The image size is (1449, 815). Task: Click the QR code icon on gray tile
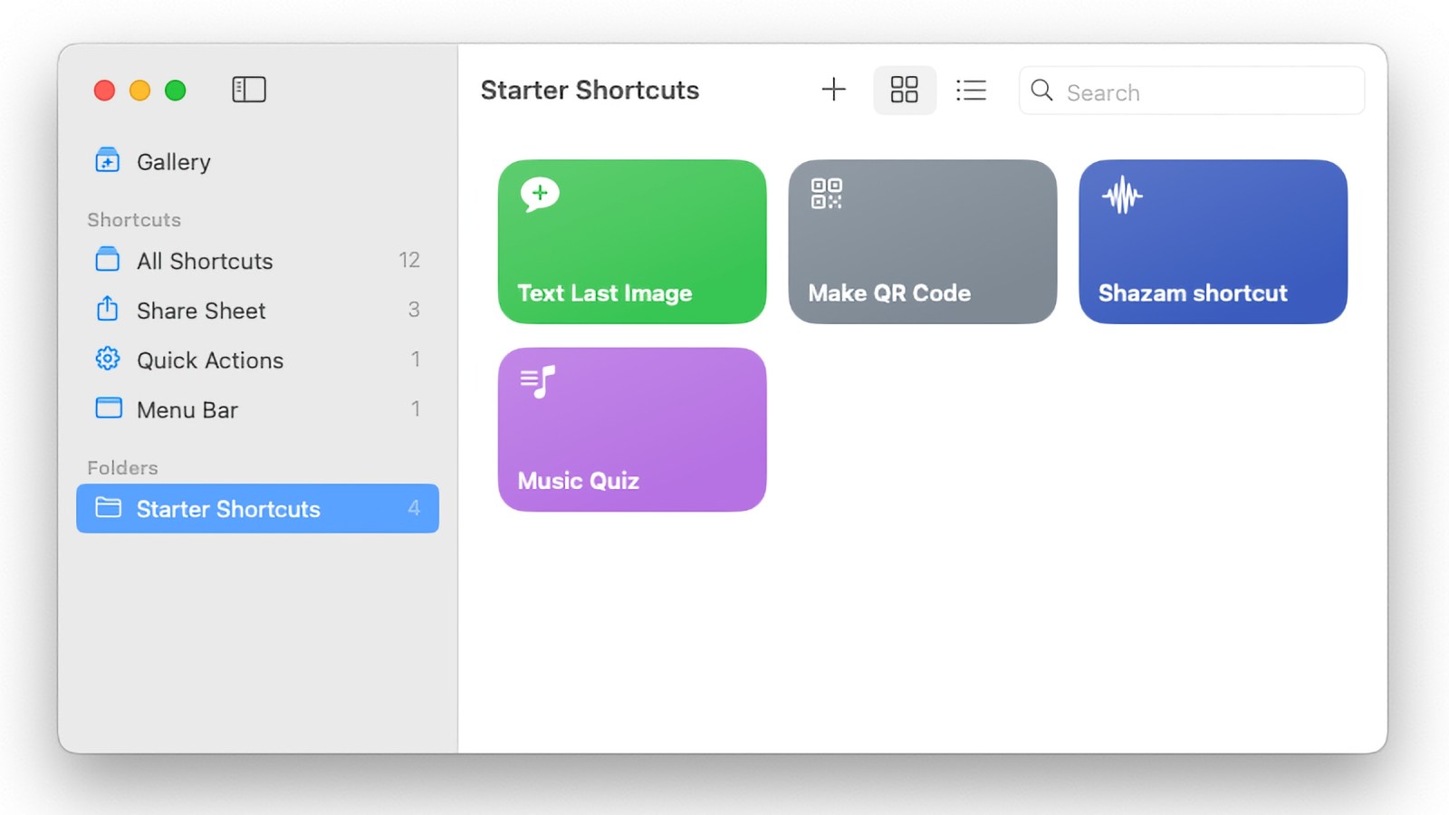pyautogui.click(x=827, y=194)
